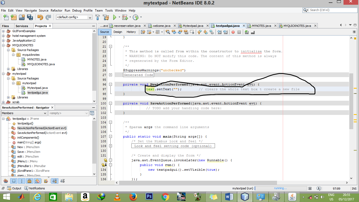359x202 pixels.
Task: Expand the Look and feel code fold
Action: pyautogui.click(x=111, y=146)
